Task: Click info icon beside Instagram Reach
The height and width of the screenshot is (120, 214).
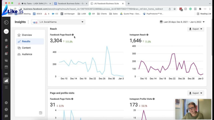Action: (x=147, y=35)
